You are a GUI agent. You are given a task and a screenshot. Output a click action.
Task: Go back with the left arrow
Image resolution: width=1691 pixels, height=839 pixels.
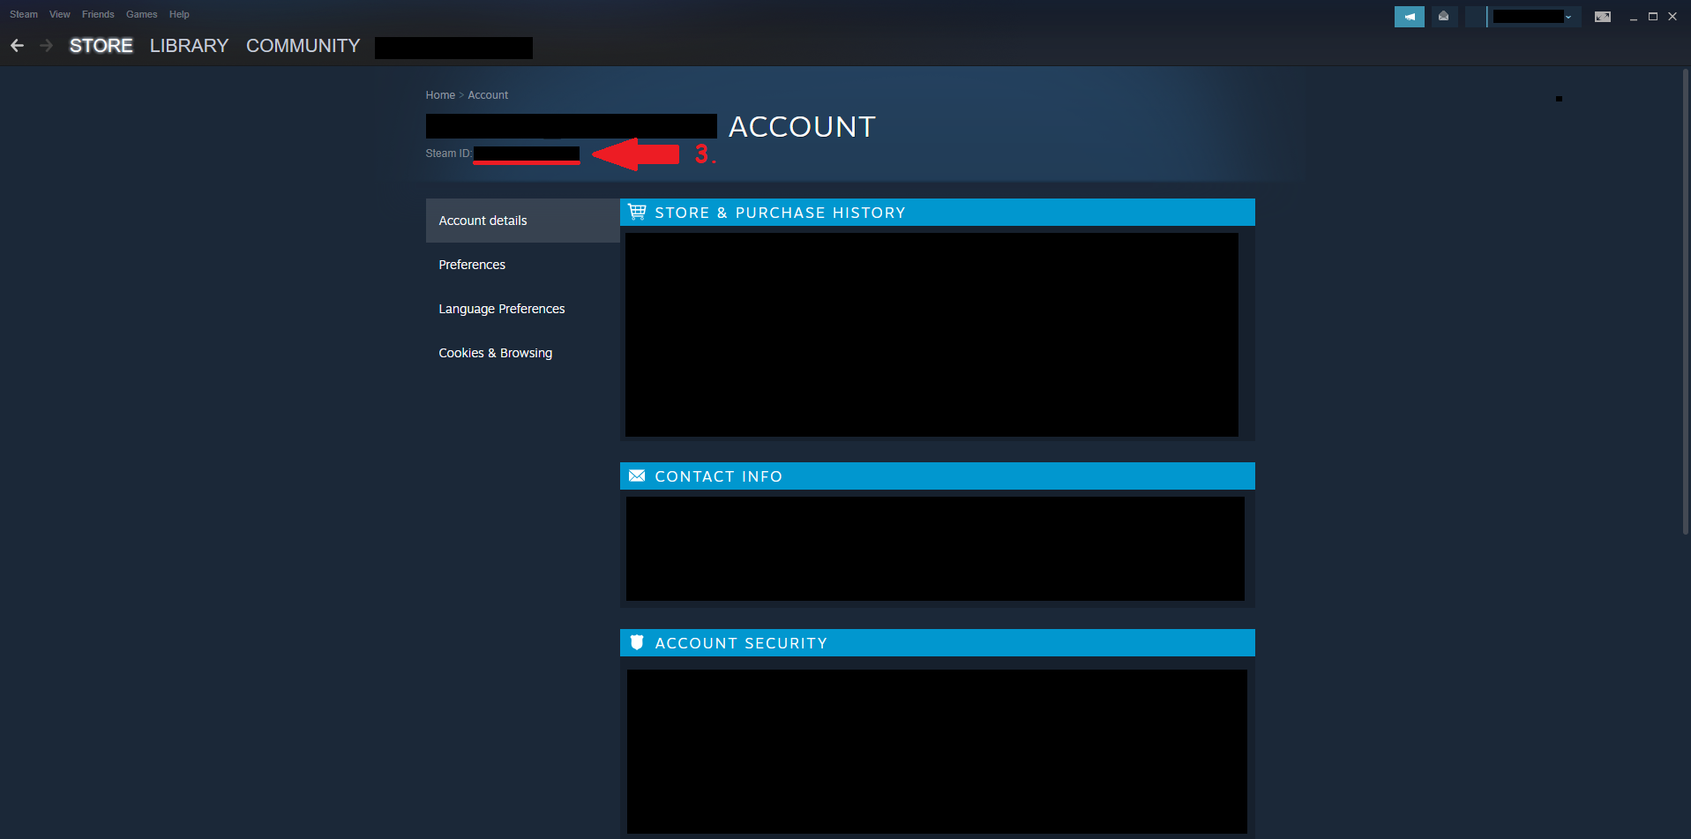tap(17, 45)
